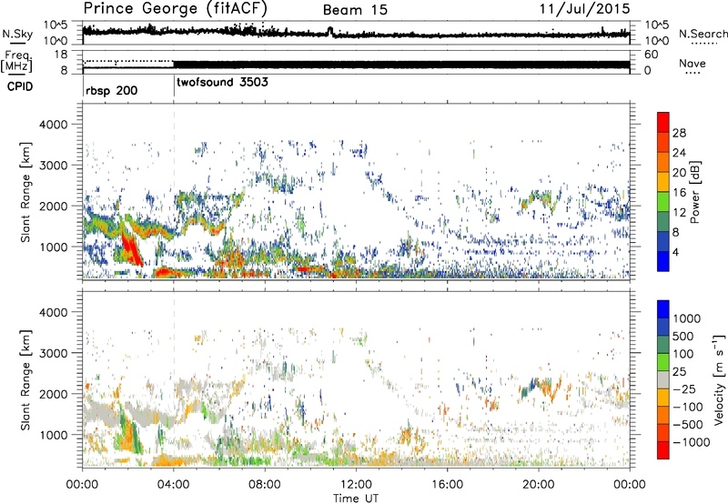
Task: Pick the red bottom segment of Velocity colorbar
Action: pyautogui.click(x=663, y=450)
